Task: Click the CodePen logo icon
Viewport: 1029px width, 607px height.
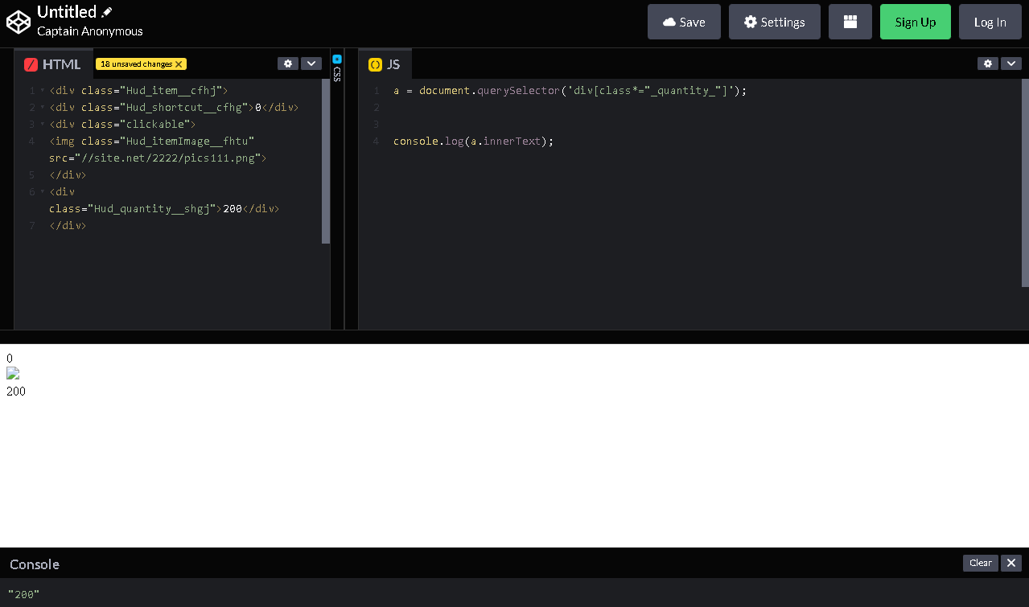Action: pyautogui.click(x=18, y=23)
